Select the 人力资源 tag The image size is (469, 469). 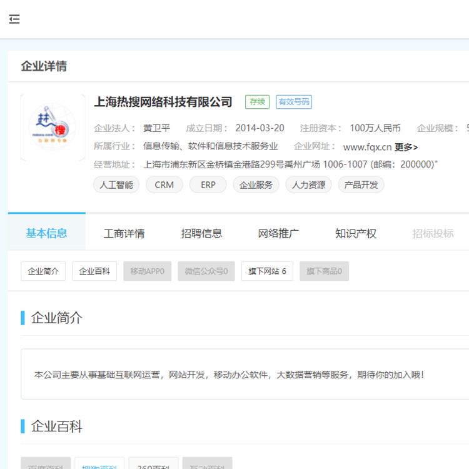click(309, 185)
